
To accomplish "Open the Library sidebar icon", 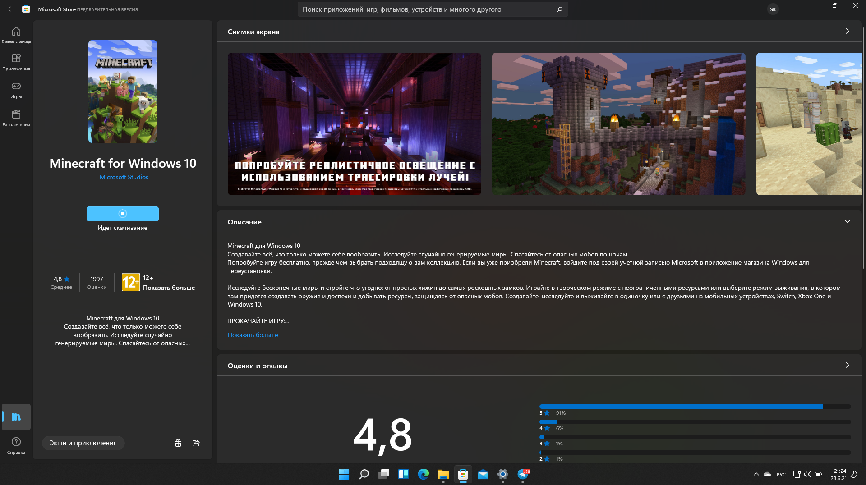I will (16, 417).
